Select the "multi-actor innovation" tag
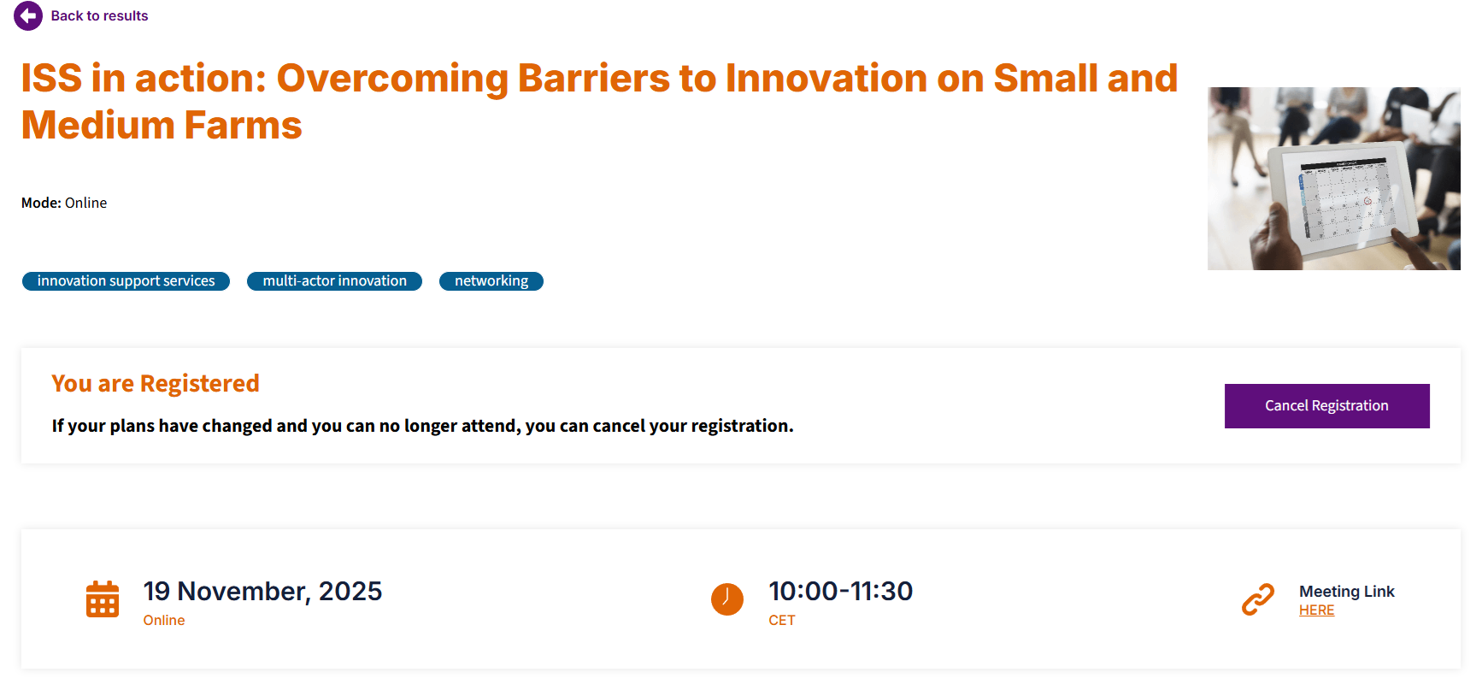1482x690 pixels. click(x=334, y=281)
